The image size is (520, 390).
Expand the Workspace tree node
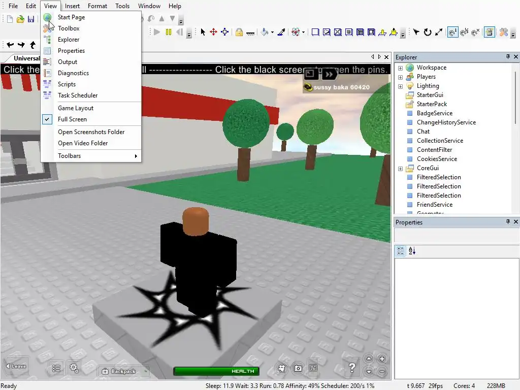(x=400, y=68)
